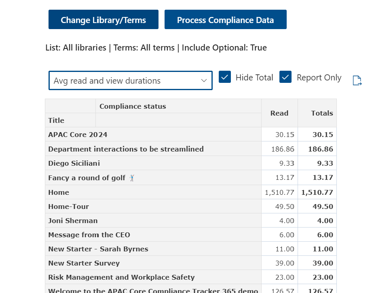The image size is (391, 293).
Task: Uncheck the Report Only checkbox
Action: click(x=285, y=77)
